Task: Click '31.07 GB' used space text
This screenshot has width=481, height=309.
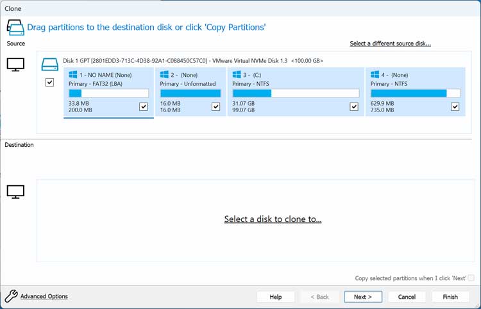Action: point(243,103)
